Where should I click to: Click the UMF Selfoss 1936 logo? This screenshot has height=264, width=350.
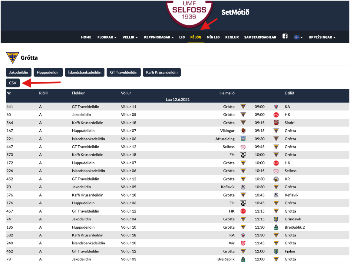[189, 13]
